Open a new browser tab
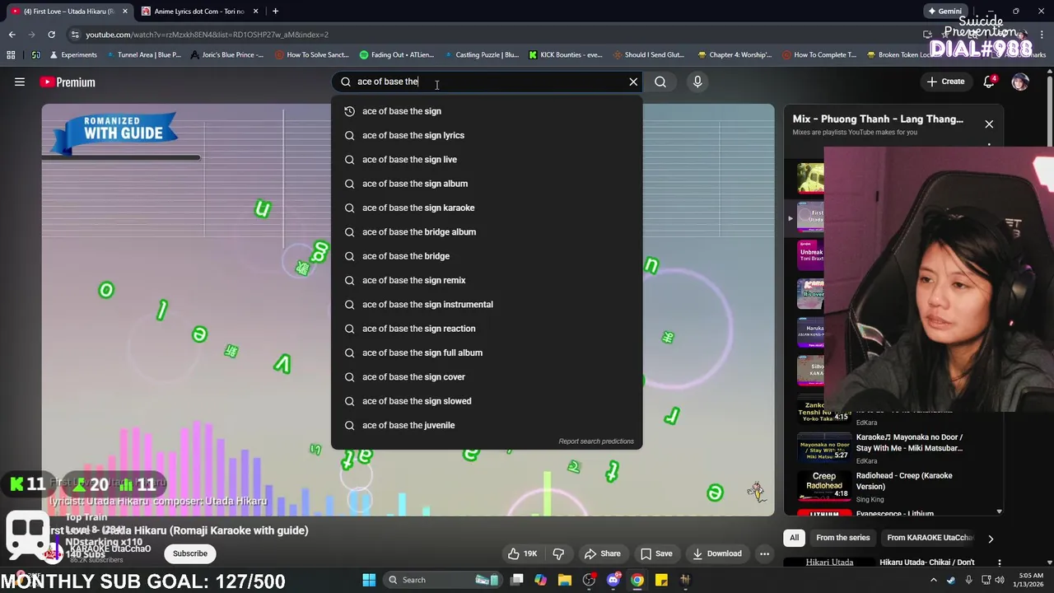The width and height of the screenshot is (1054, 593). [275, 12]
